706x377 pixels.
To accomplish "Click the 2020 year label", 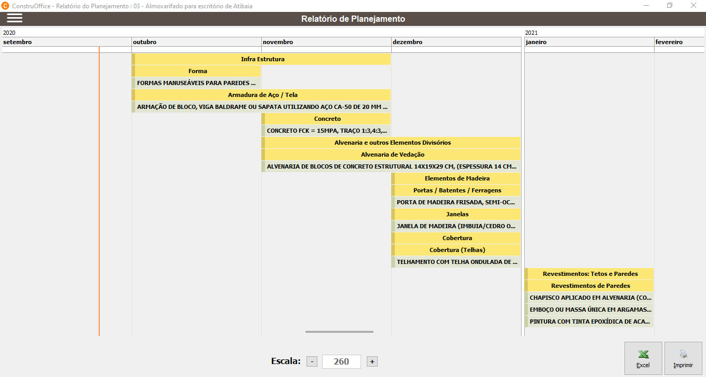I will (x=9, y=33).
